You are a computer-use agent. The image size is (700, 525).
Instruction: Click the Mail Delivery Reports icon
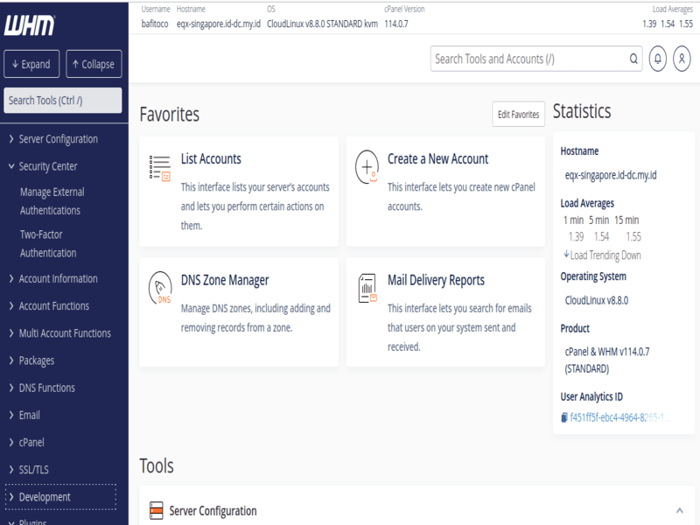[x=367, y=288]
